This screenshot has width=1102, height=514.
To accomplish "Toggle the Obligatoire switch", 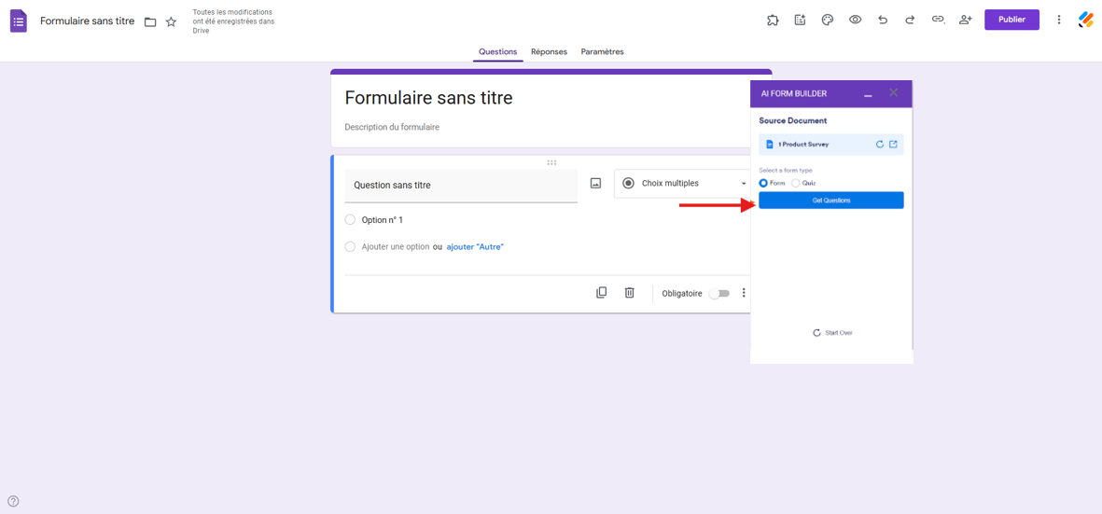I will [719, 294].
